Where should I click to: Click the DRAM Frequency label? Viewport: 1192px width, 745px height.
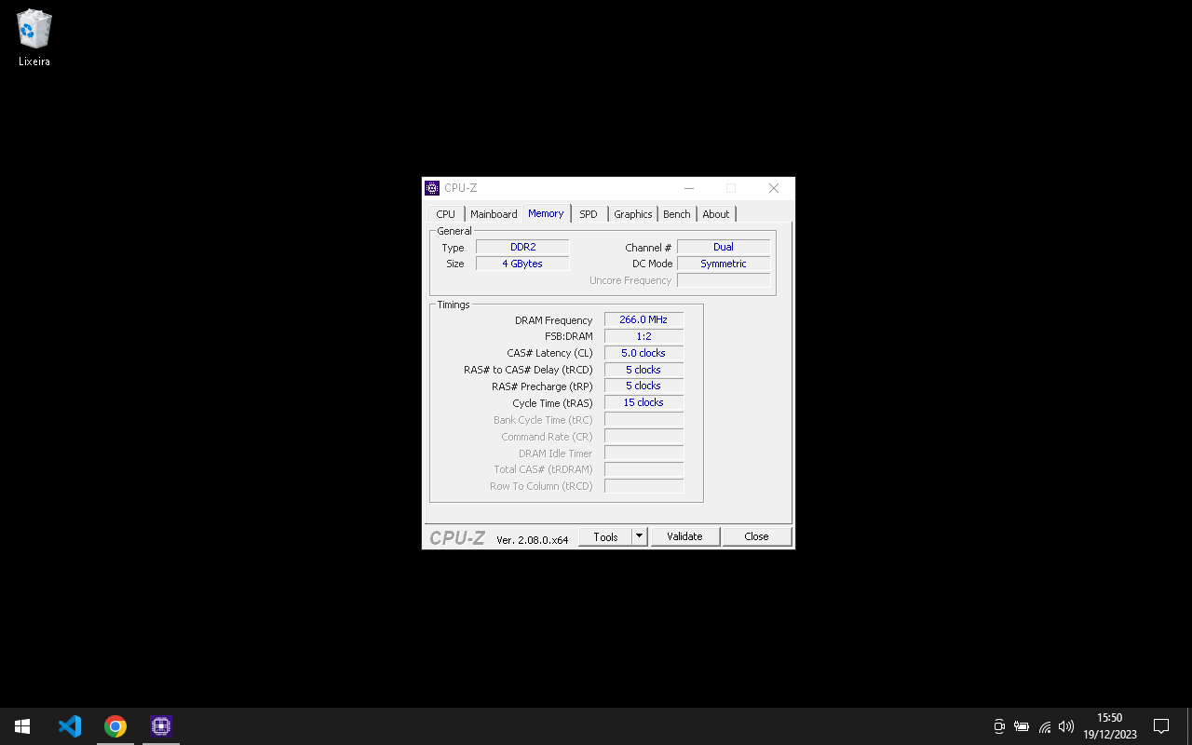coord(553,320)
